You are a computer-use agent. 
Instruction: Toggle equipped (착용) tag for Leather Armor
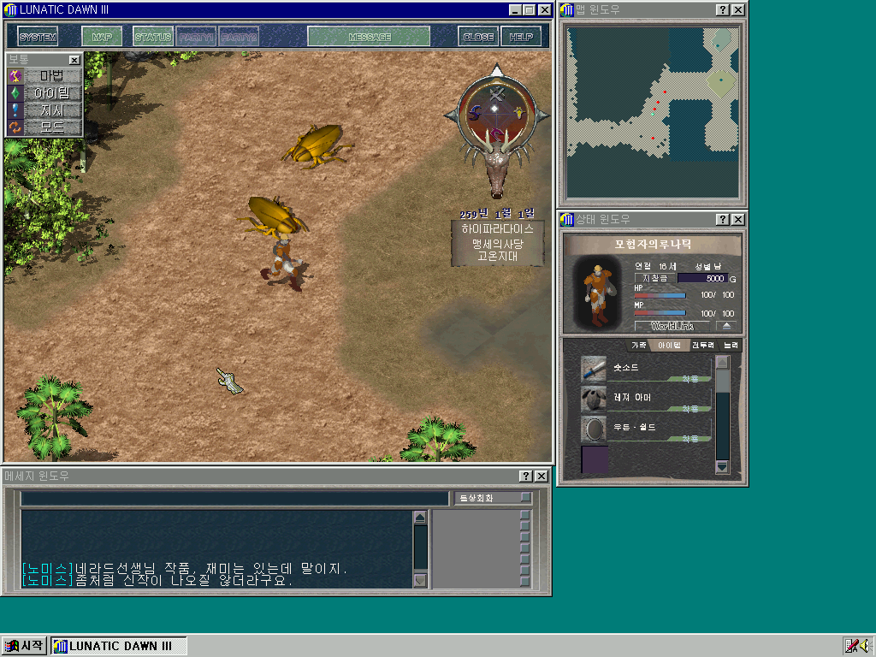690,409
